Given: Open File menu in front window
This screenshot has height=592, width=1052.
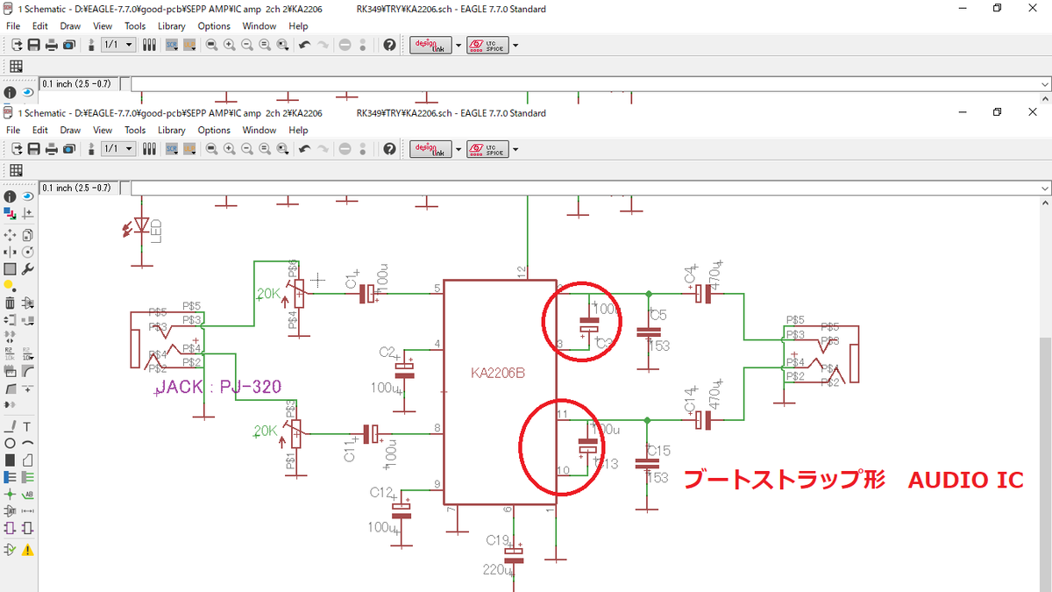Looking at the screenshot, I should tap(13, 130).
